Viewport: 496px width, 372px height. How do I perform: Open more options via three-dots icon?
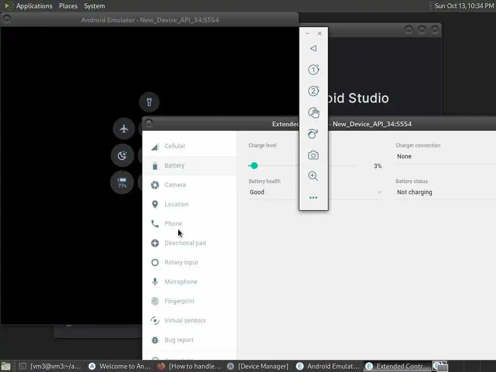tap(313, 198)
